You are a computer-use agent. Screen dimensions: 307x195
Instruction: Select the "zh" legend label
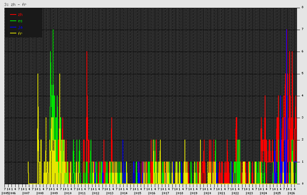tap(20, 15)
